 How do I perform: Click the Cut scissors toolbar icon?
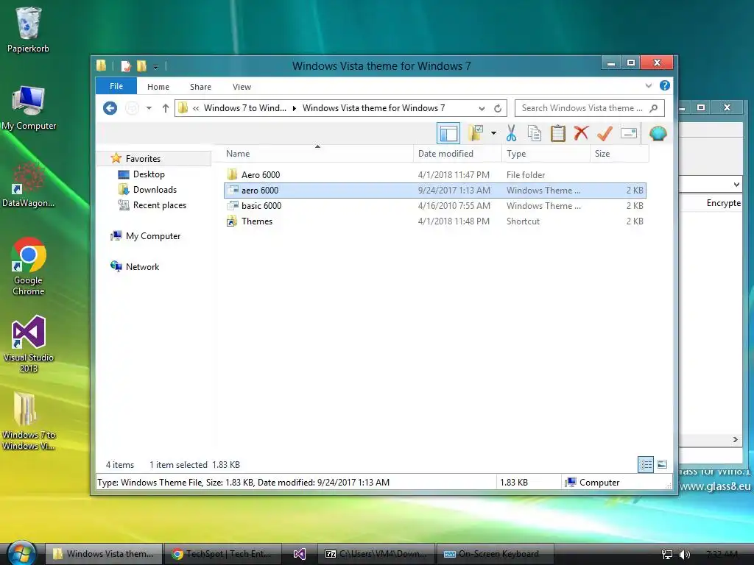pyautogui.click(x=511, y=133)
